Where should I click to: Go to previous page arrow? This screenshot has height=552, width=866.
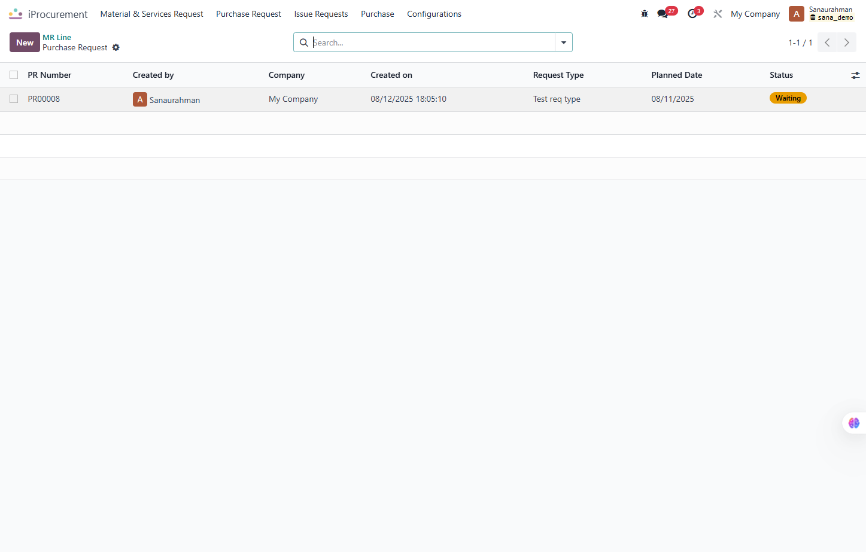tap(827, 43)
